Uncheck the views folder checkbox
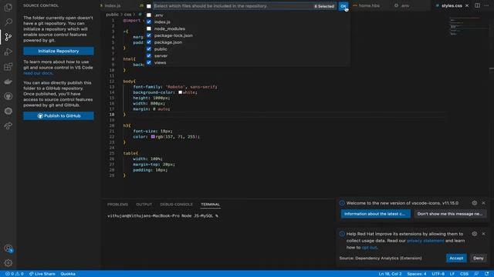The height and width of the screenshot is (277, 494). tap(149, 62)
